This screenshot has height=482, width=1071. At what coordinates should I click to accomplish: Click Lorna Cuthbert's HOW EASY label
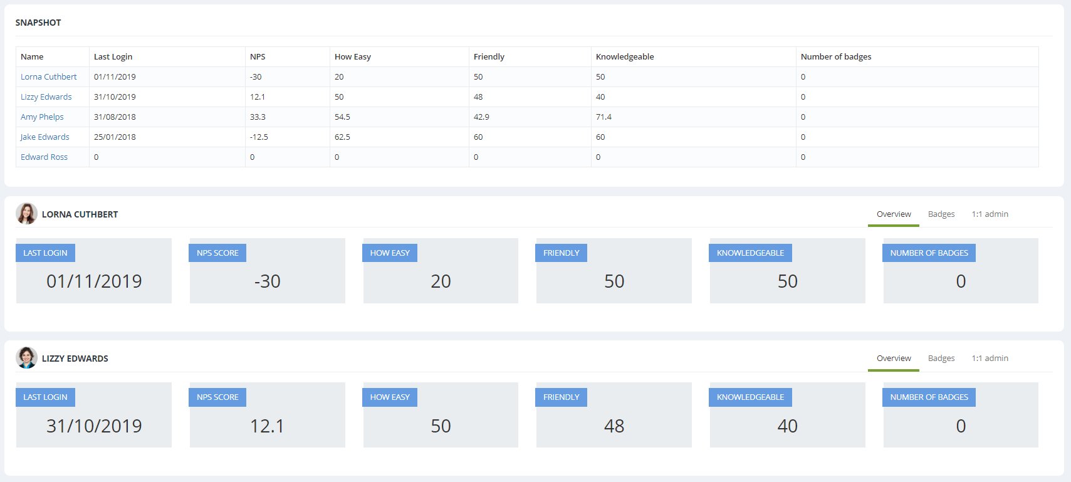coord(390,253)
